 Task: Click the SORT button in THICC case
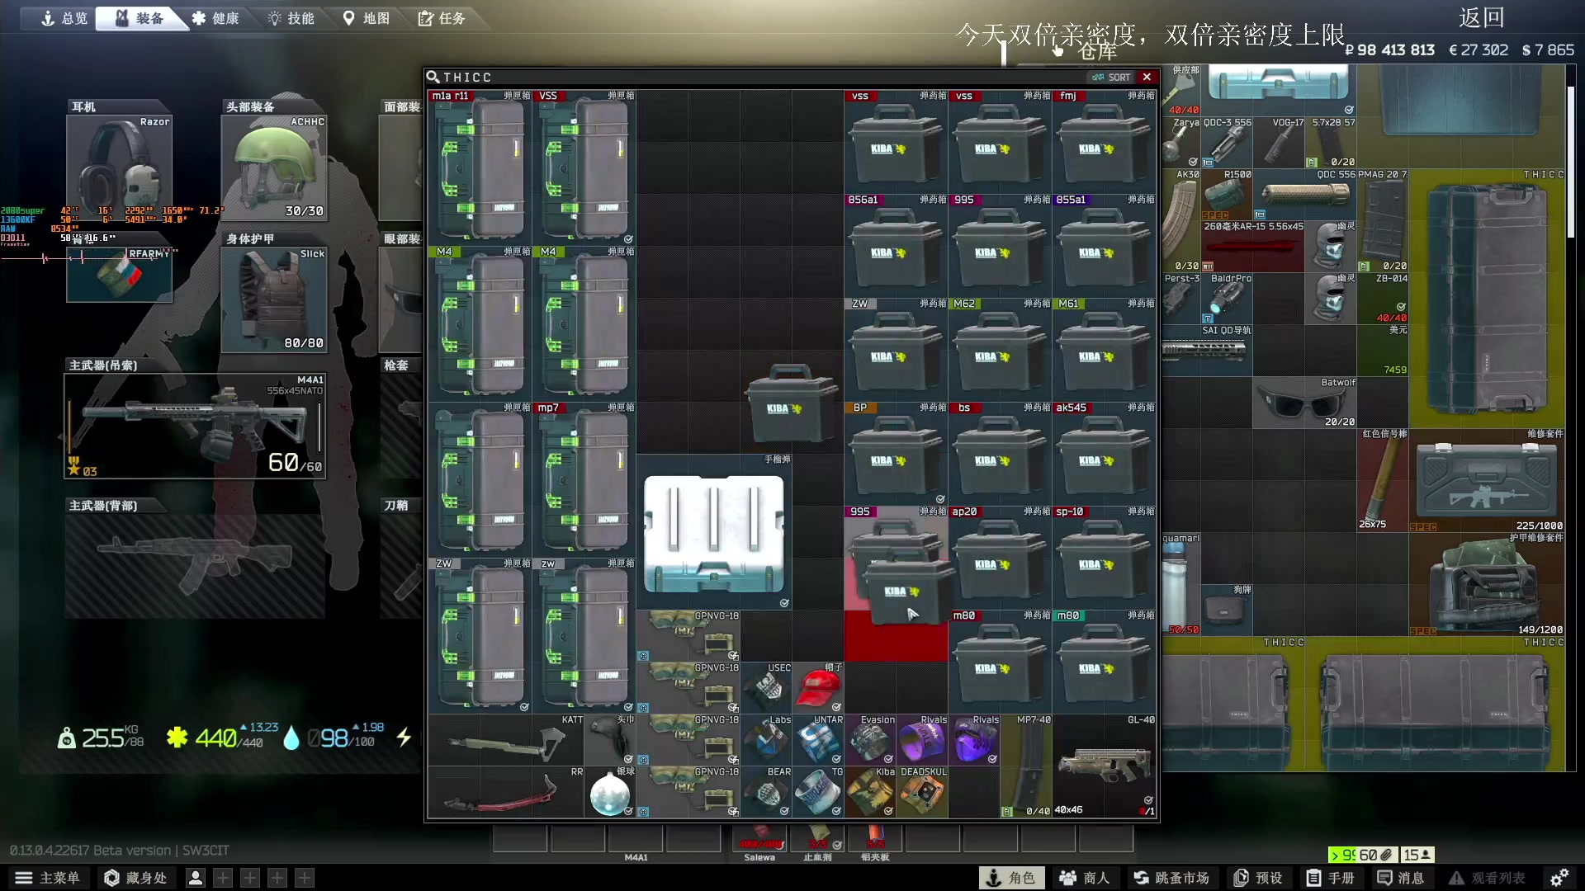coord(1111,77)
